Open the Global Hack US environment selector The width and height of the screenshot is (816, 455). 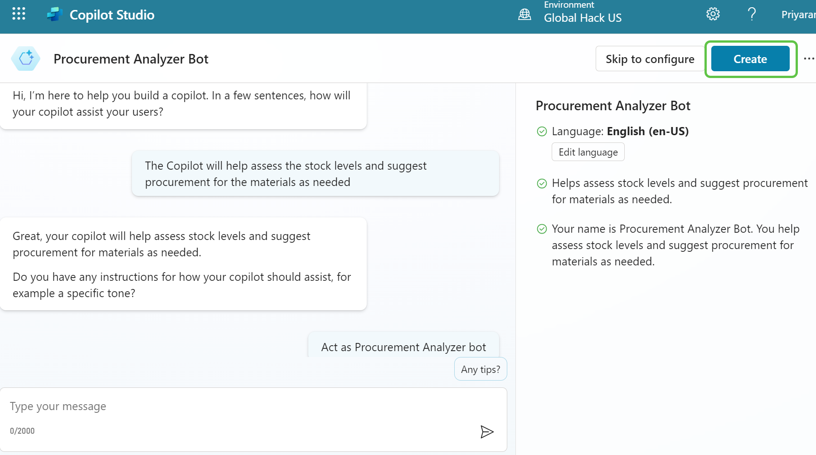tap(583, 18)
